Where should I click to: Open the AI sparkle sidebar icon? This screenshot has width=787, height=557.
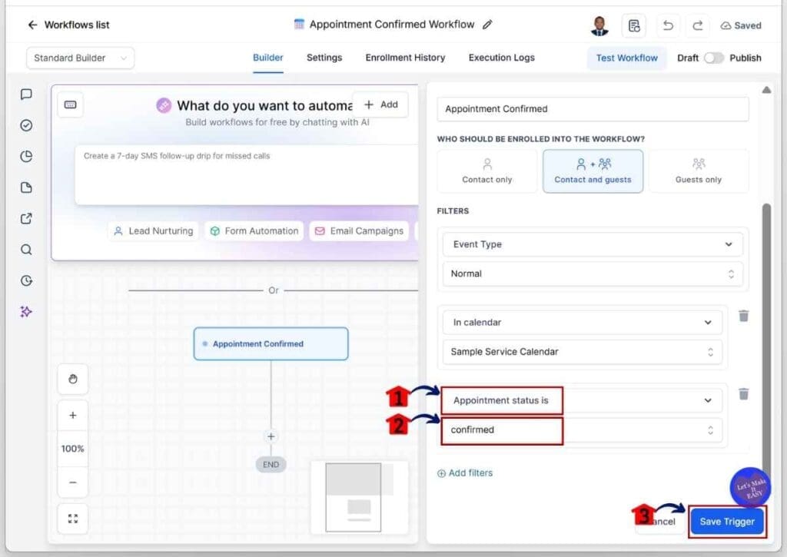(26, 312)
